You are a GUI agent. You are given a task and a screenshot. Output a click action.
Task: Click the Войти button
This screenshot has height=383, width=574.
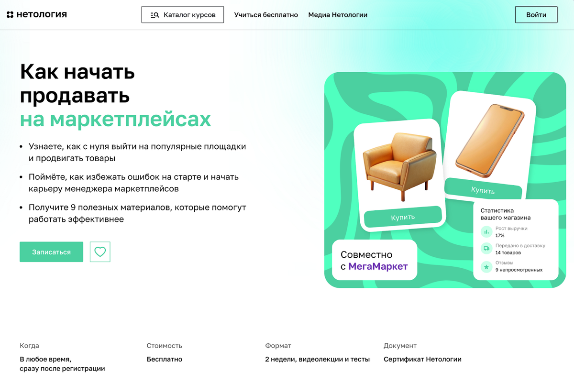coord(536,15)
